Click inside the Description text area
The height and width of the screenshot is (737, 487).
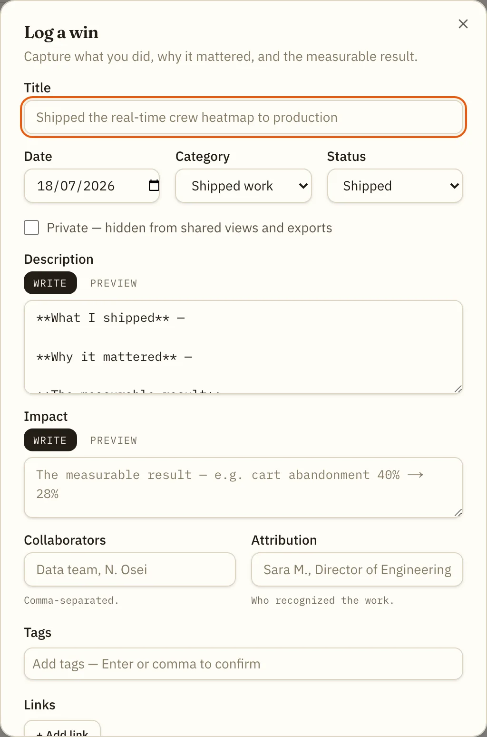pyautogui.click(x=243, y=347)
